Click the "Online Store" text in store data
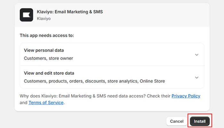This screenshot has width=224, height=128. tap(152, 81)
